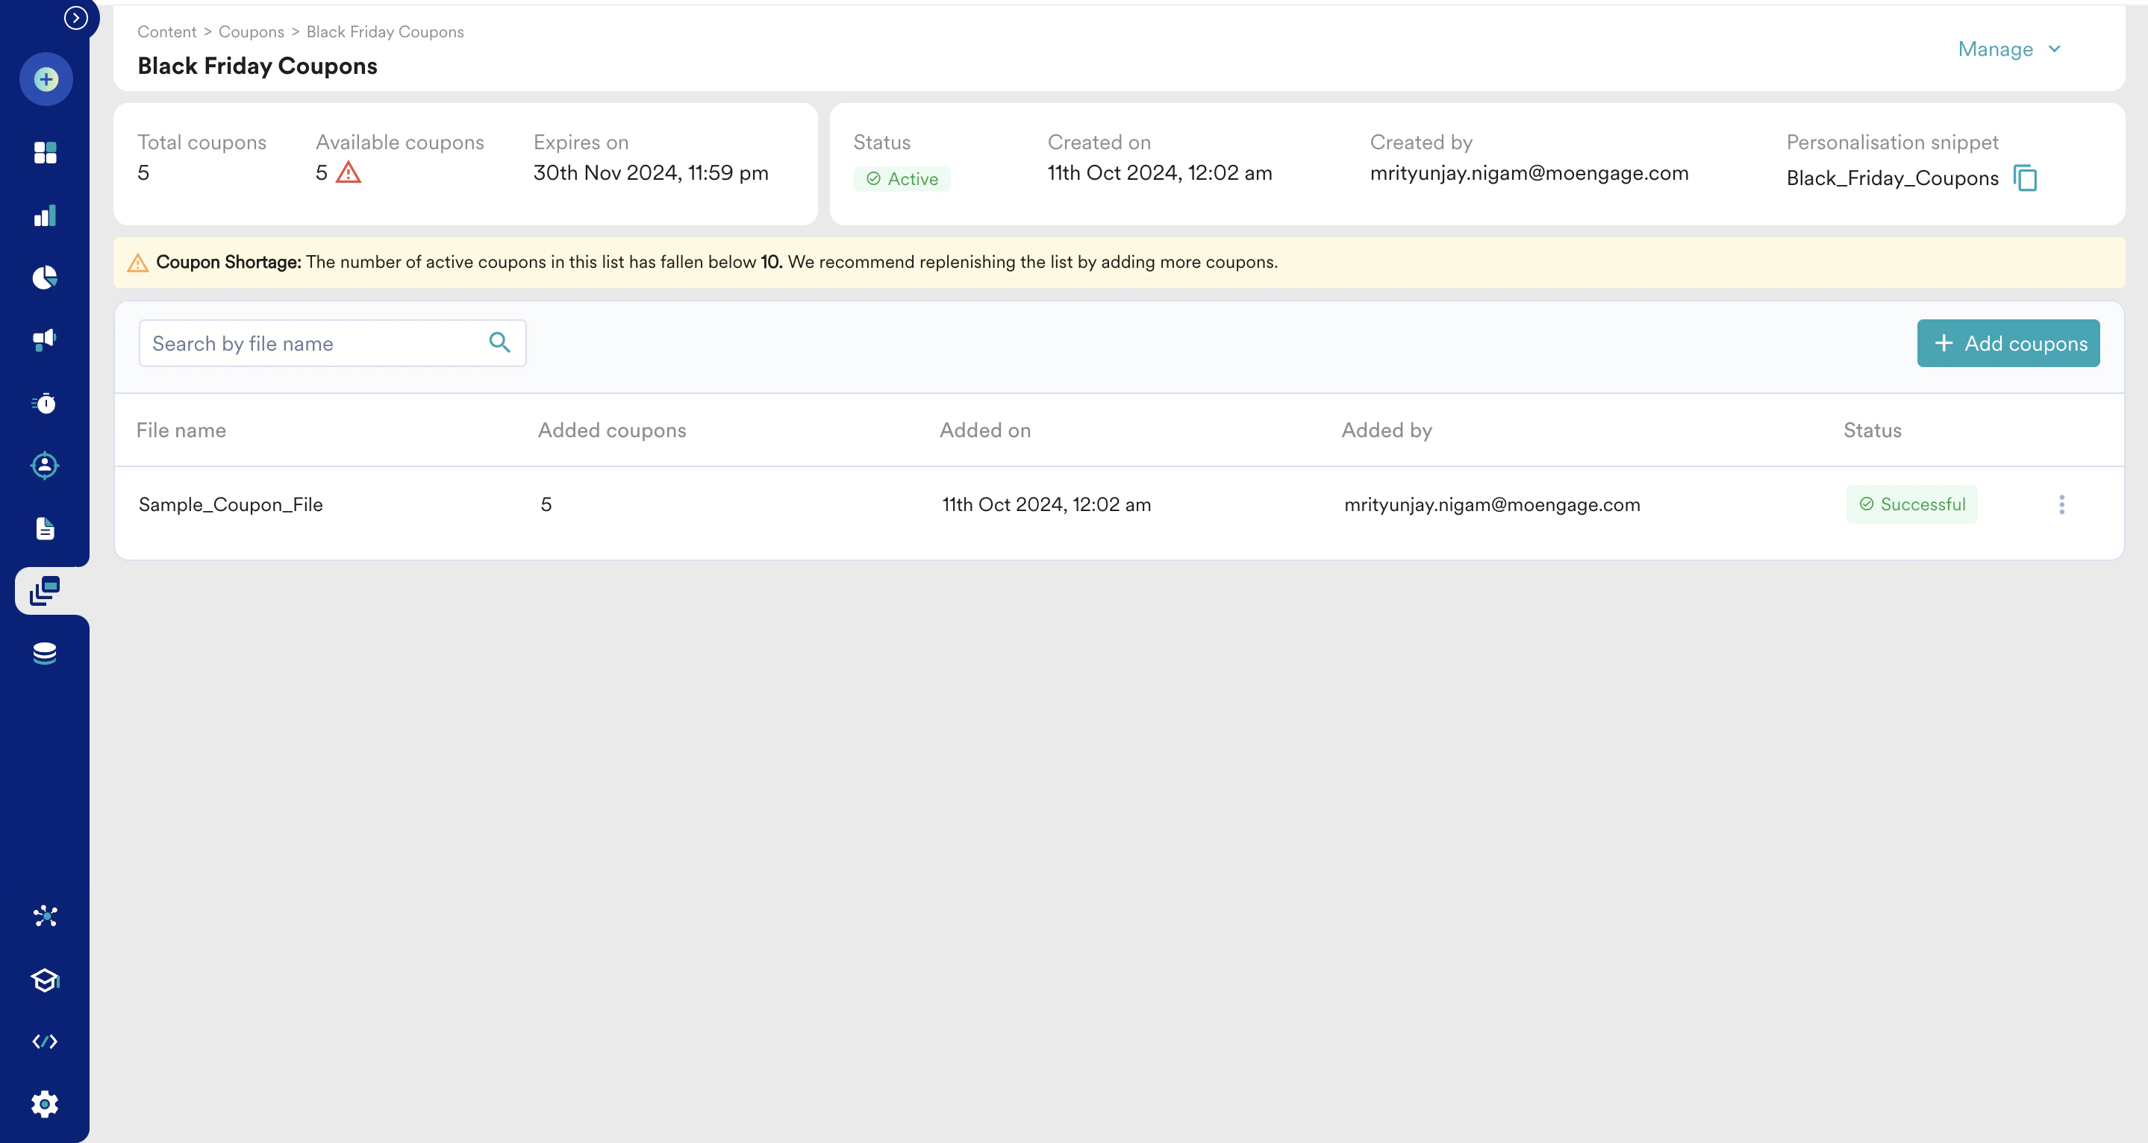Open the stopwatch flows icon in sidebar

(45, 404)
